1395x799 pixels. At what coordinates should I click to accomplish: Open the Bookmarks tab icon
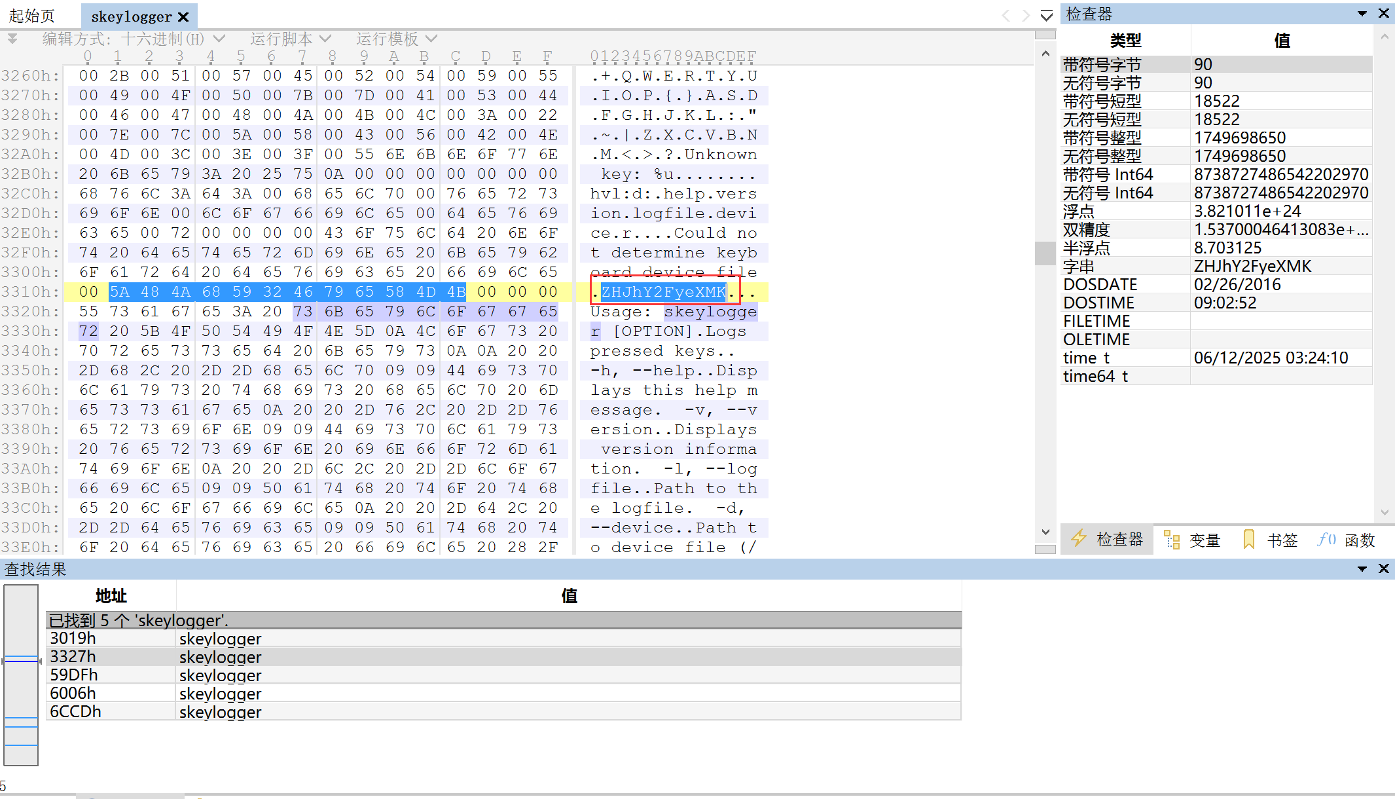coord(1248,540)
